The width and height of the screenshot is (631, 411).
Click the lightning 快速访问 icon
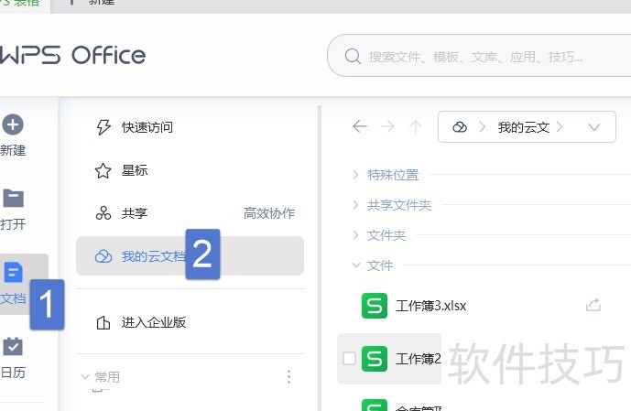coord(103,127)
